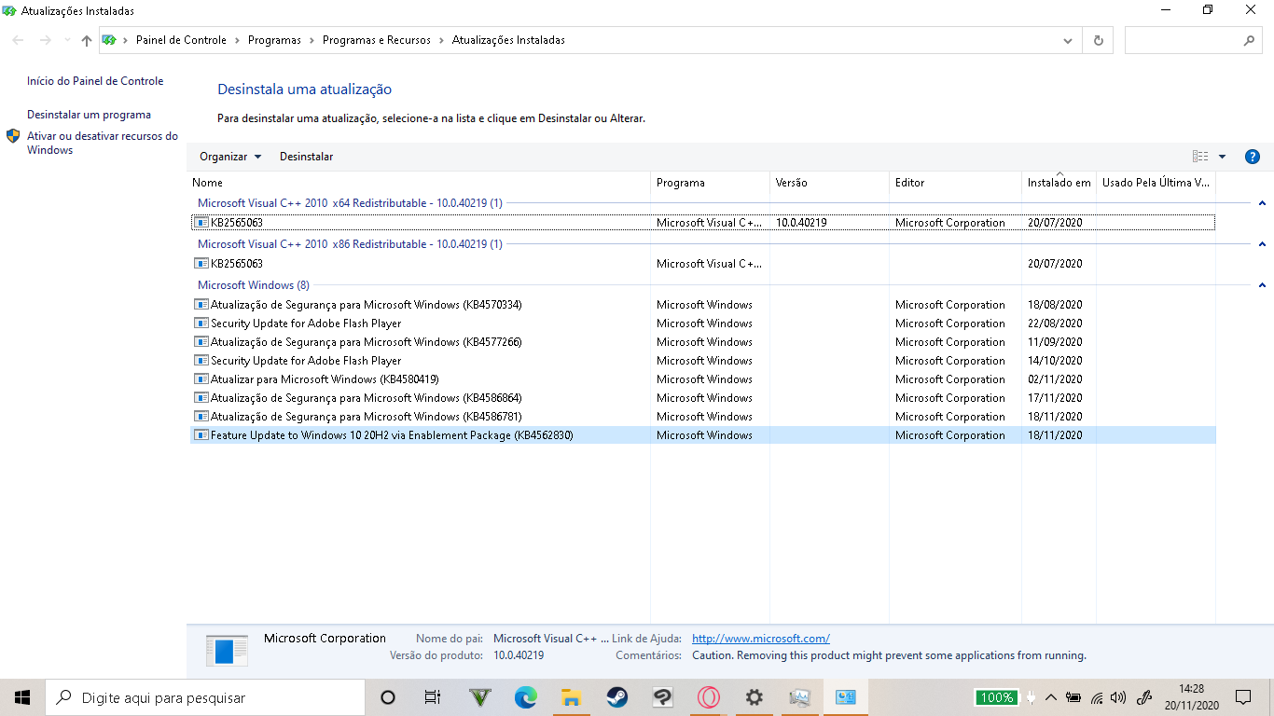1274x716 pixels.
Task: Open the Windows Start menu
Action: 22,697
